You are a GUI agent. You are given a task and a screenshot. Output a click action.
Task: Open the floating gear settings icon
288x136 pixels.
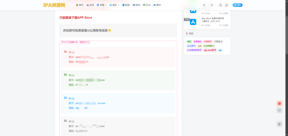point(279,124)
